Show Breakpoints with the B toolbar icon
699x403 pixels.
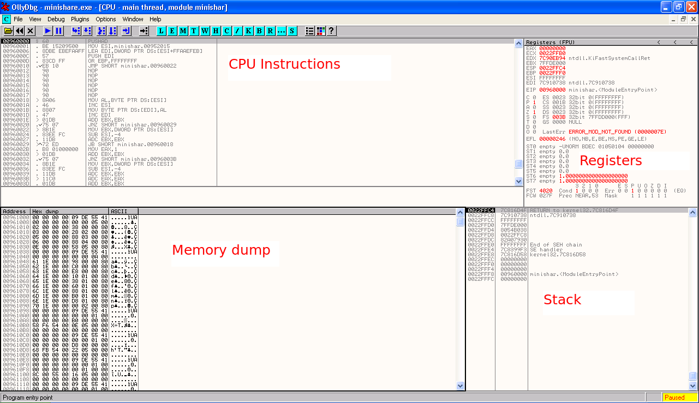tap(260, 31)
